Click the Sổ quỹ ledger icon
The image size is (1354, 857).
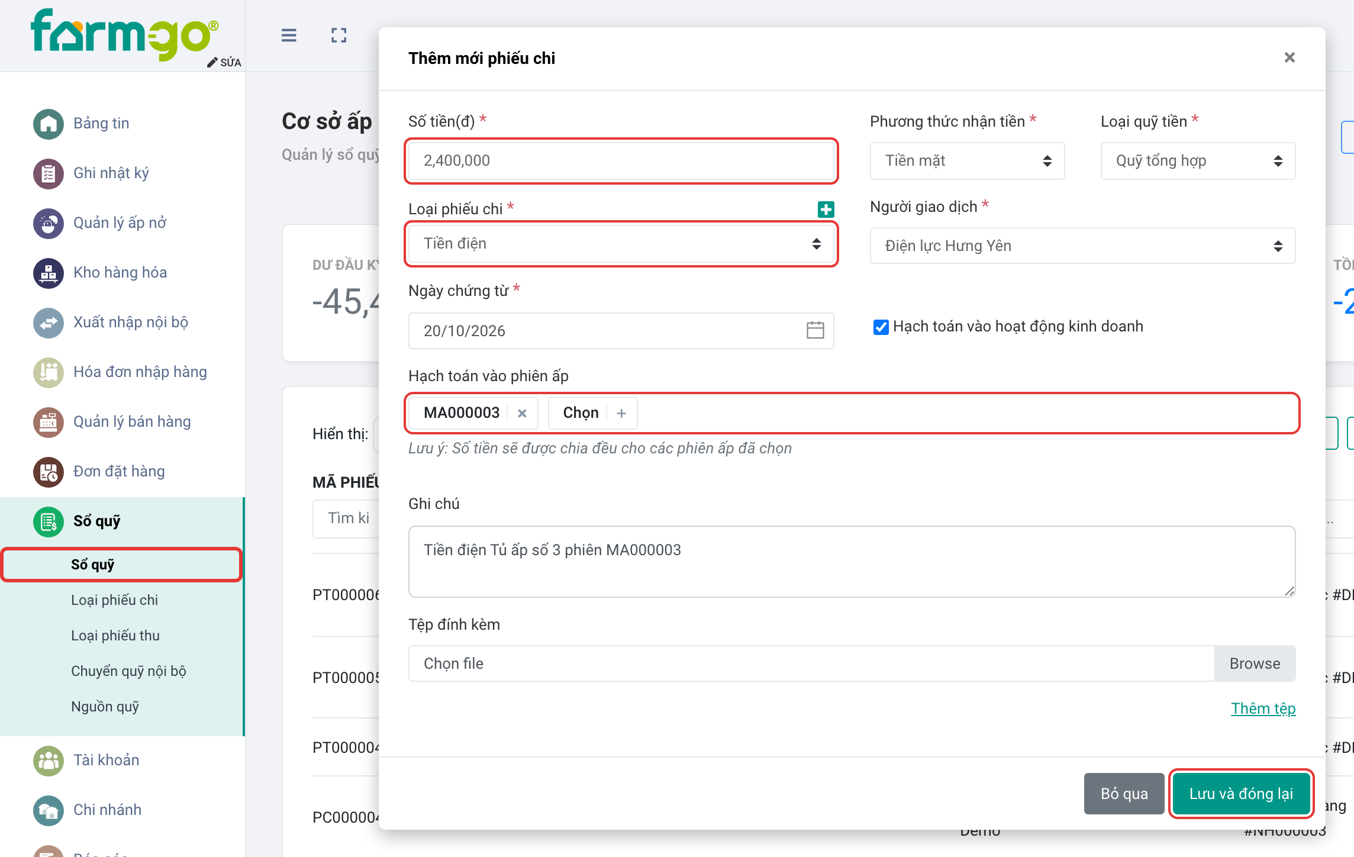49,521
